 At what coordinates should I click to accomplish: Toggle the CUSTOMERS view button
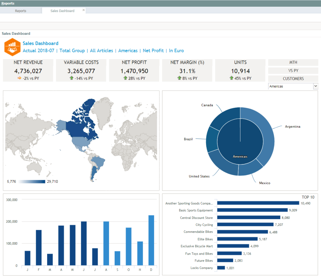point(293,79)
